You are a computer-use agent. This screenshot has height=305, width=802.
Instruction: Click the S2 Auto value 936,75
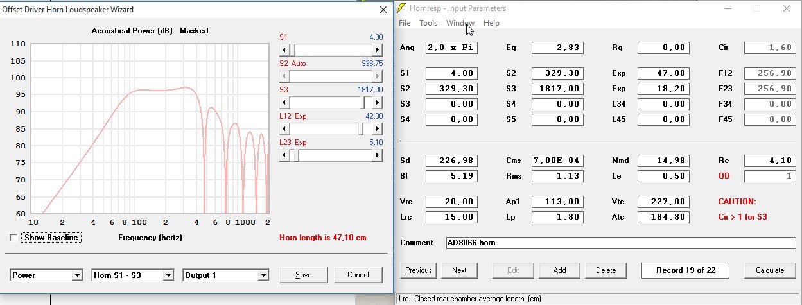click(x=372, y=64)
